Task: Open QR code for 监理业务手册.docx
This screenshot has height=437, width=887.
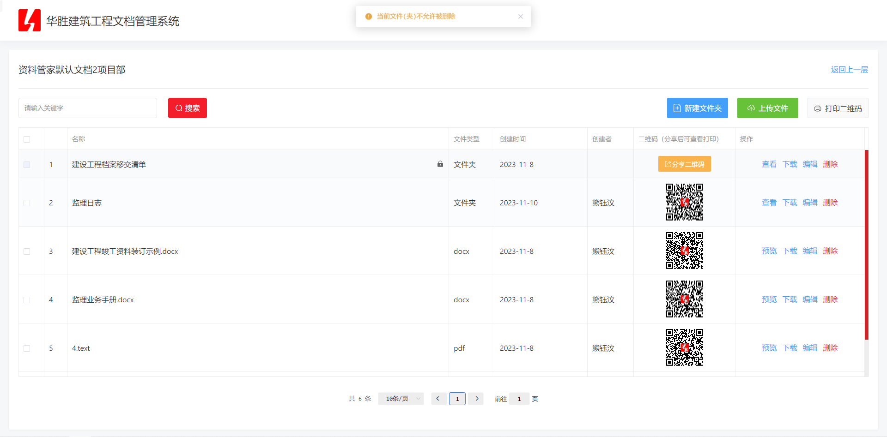Action: (x=685, y=299)
